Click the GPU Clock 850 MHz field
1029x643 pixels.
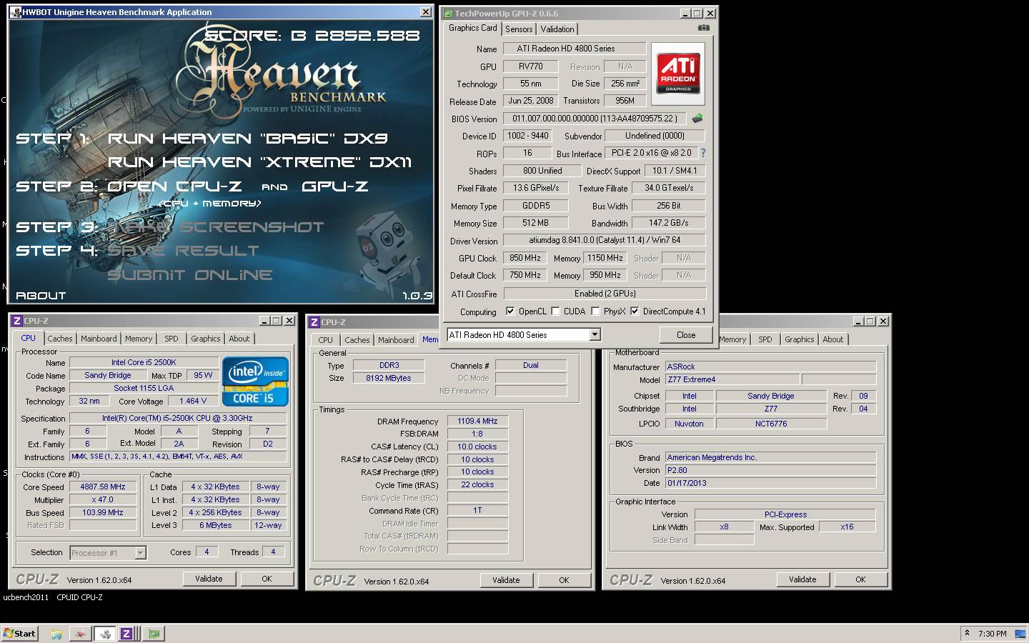coord(525,258)
